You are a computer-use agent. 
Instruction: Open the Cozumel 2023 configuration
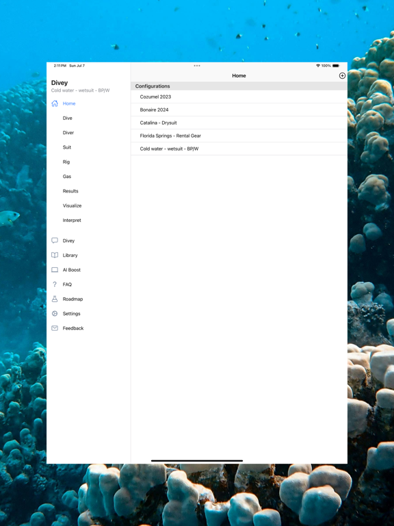(x=239, y=97)
